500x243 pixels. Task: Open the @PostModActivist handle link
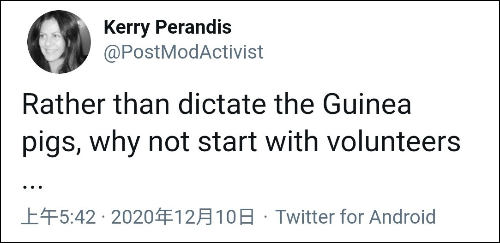coord(184,52)
